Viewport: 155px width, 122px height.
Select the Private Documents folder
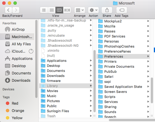123,66
